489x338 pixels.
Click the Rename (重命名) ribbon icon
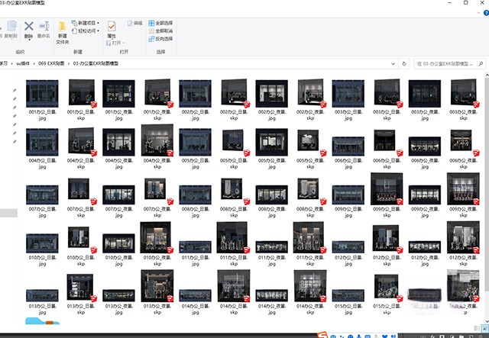[x=44, y=27]
